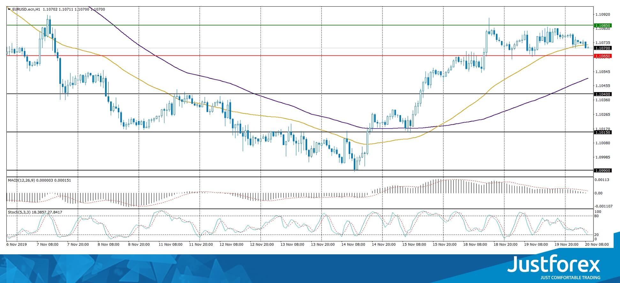Click the small triangle beside EURUSD.ecn,H1 title
Viewport: 620px width, 283px height.
[x=9, y=9]
